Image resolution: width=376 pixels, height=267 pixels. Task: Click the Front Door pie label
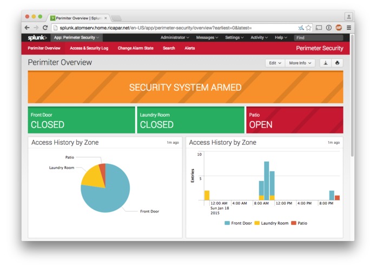coord(149,211)
